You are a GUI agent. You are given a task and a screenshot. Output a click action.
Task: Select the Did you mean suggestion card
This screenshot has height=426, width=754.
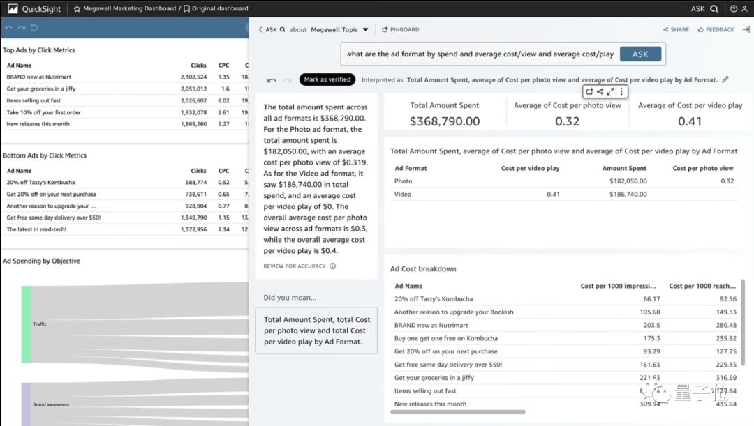[x=316, y=330]
